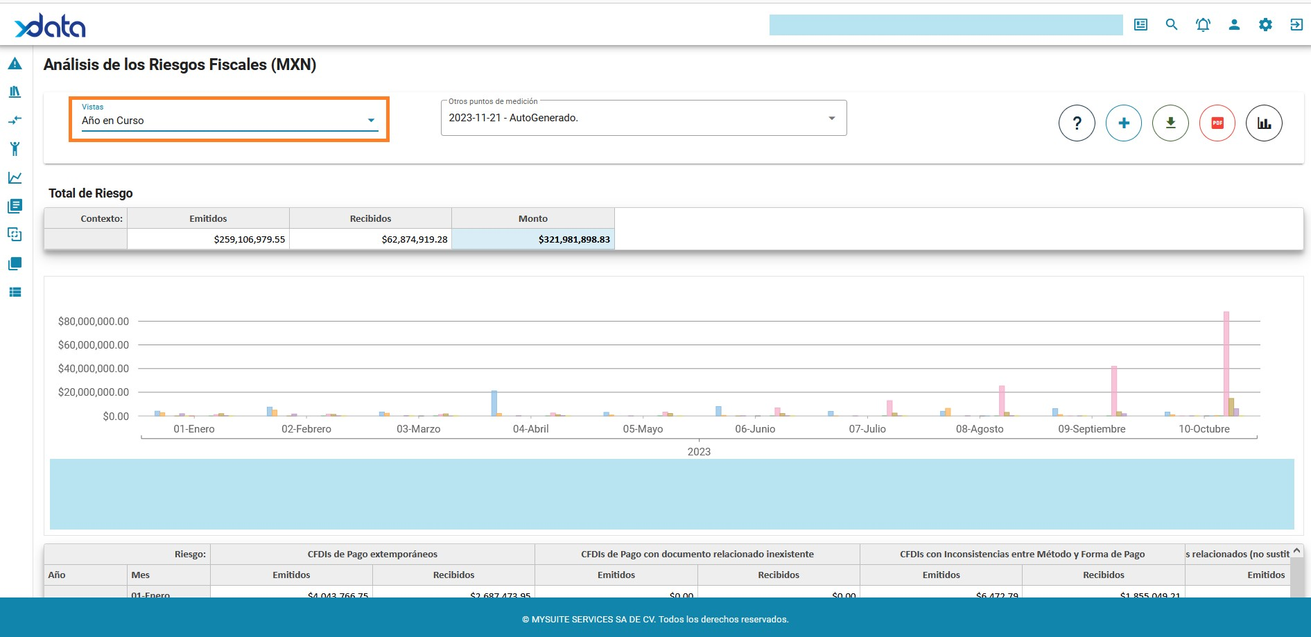Click the 06-Junio axis label
Screen dimensions: 1311x637
point(755,429)
